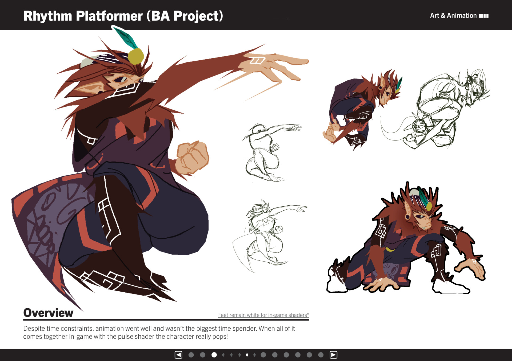
Task: Select the second gray circle indicator
Action: [x=203, y=354]
